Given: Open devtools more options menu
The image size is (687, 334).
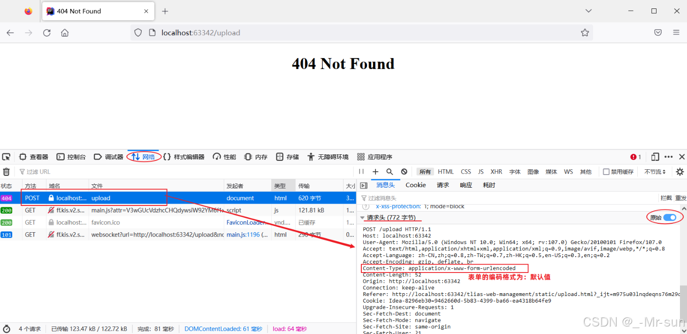Looking at the screenshot, I should pos(669,157).
